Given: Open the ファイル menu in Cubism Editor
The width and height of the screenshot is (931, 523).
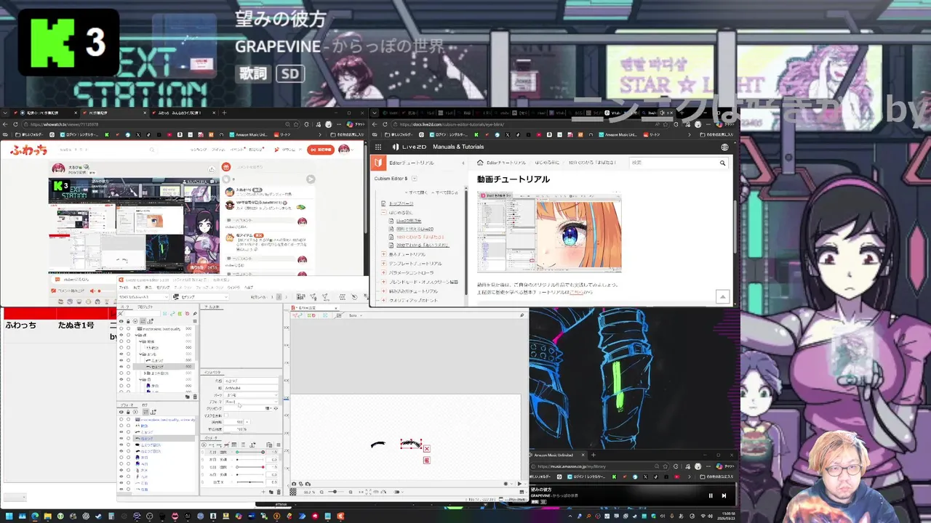Looking at the screenshot, I should tap(124, 288).
